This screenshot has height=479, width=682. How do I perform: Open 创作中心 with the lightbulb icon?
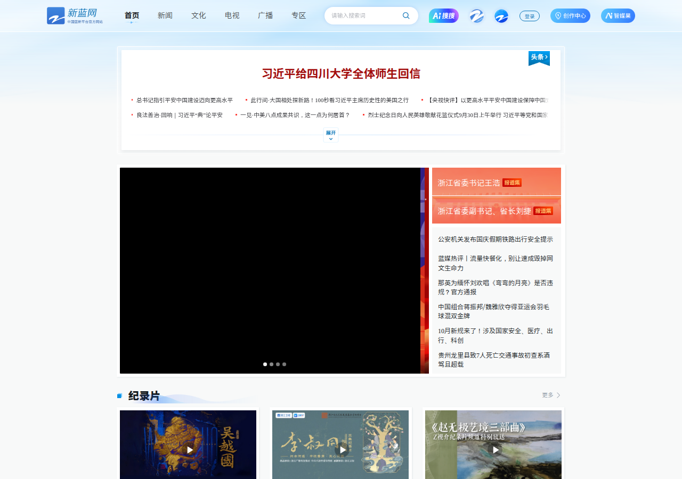click(x=570, y=16)
